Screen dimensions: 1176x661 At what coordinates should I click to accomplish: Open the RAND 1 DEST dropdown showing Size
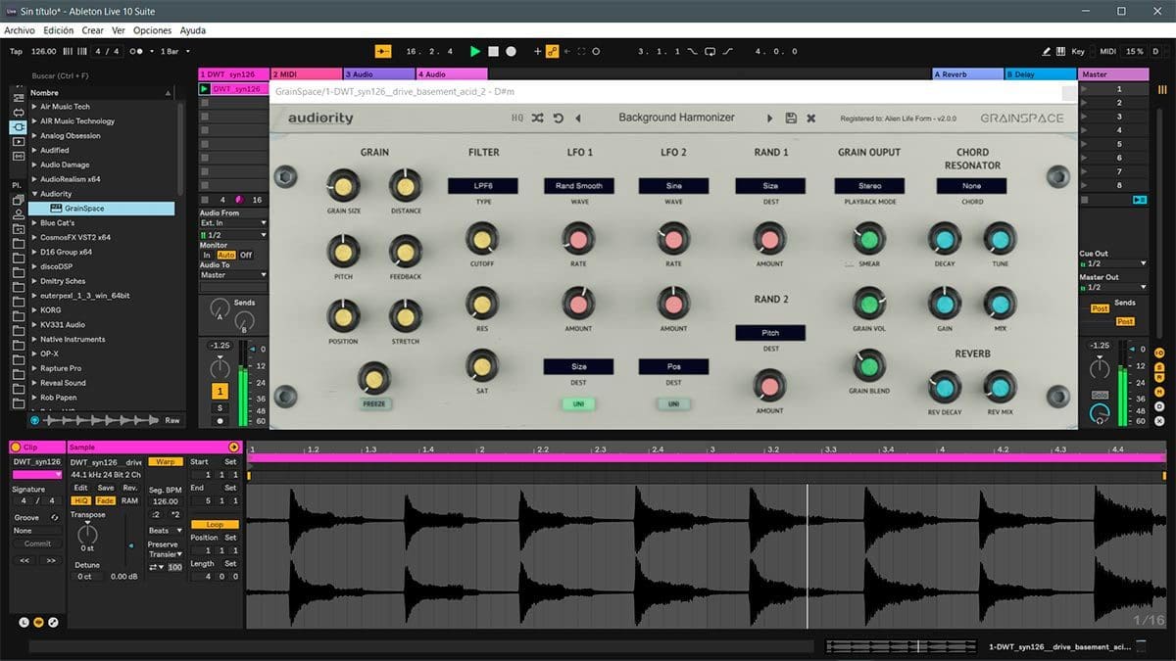pyautogui.click(x=770, y=185)
